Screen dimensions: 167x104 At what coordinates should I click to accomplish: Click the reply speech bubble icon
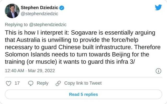(31, 83)
